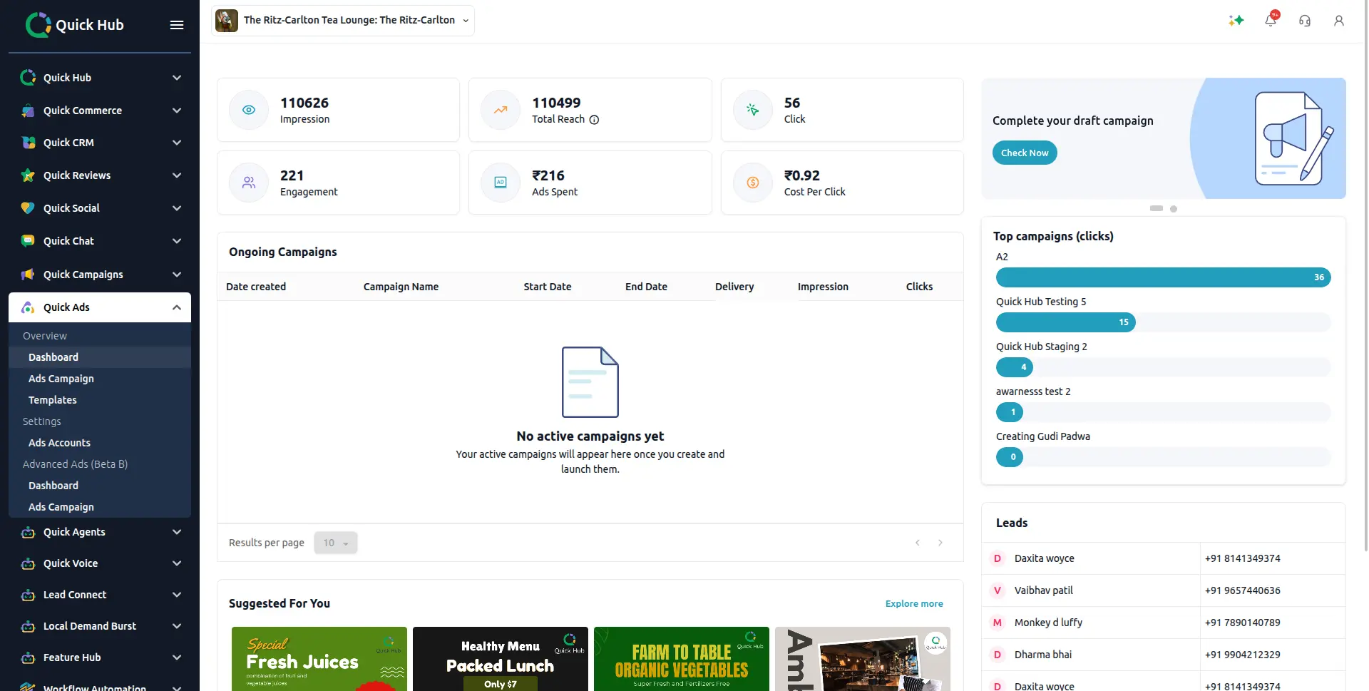Click the Feature Hub robot icon

click(28, 657)
